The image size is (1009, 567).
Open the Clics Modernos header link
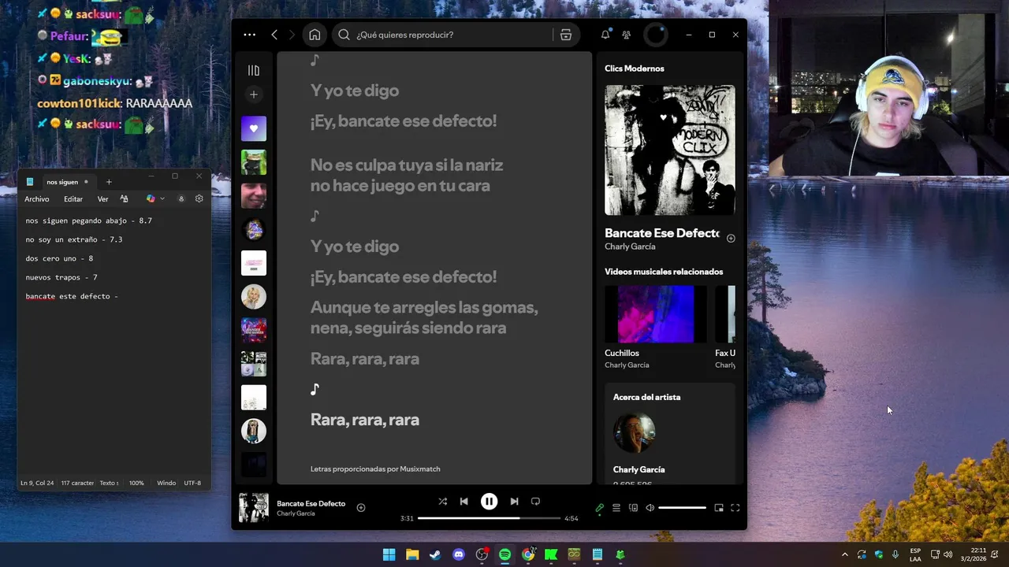[x=635, y=69]
